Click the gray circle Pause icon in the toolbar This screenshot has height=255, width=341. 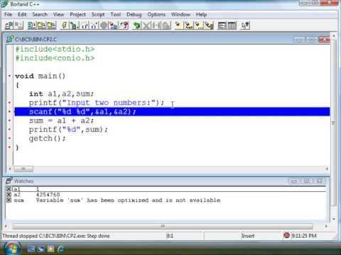(x=104, y=25)
